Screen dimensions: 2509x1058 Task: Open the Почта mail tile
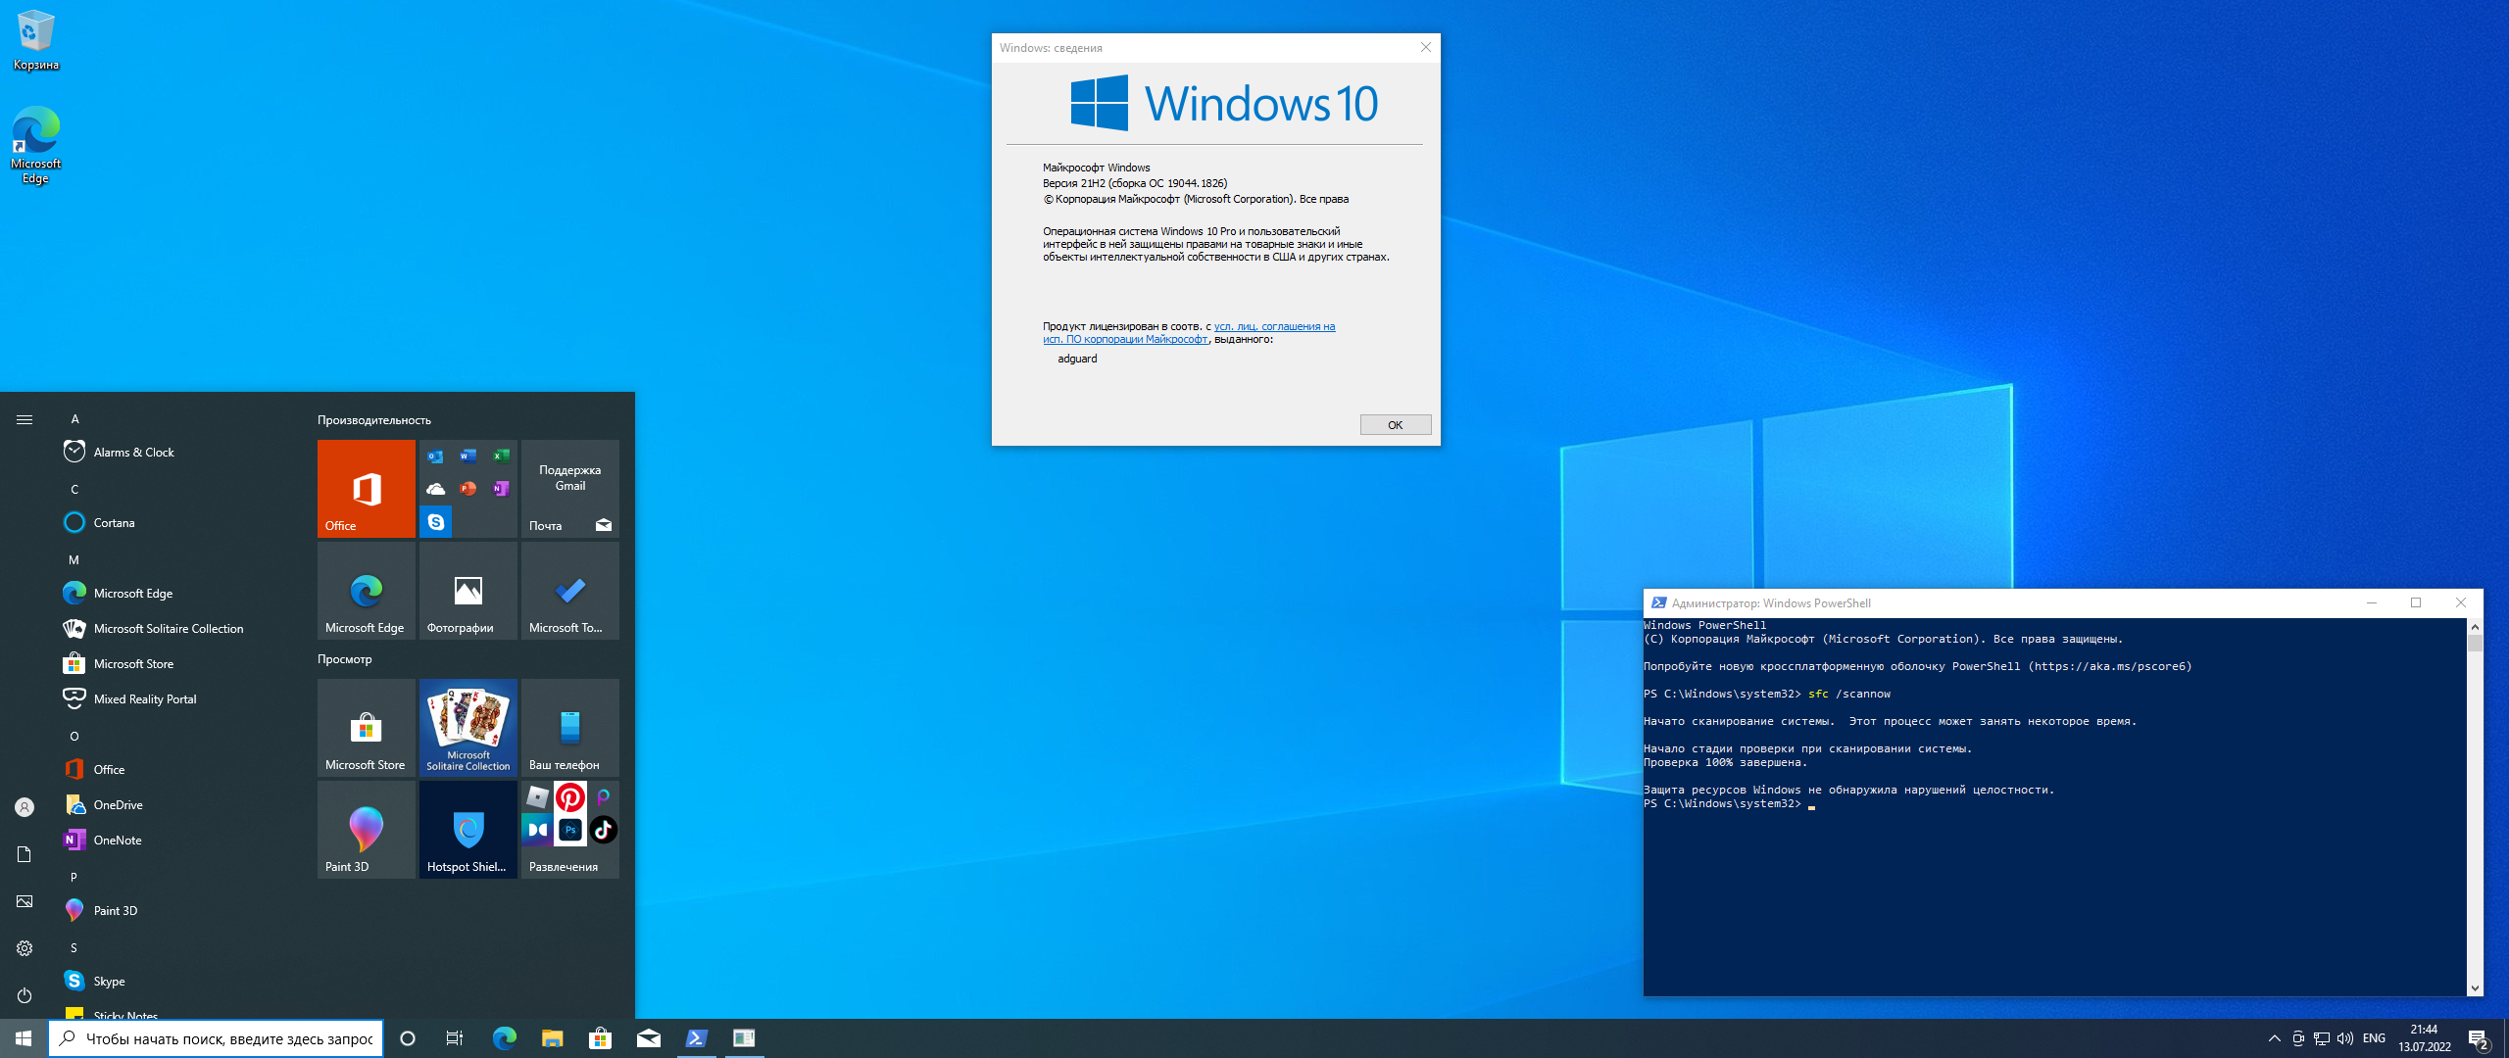point(570,489)
